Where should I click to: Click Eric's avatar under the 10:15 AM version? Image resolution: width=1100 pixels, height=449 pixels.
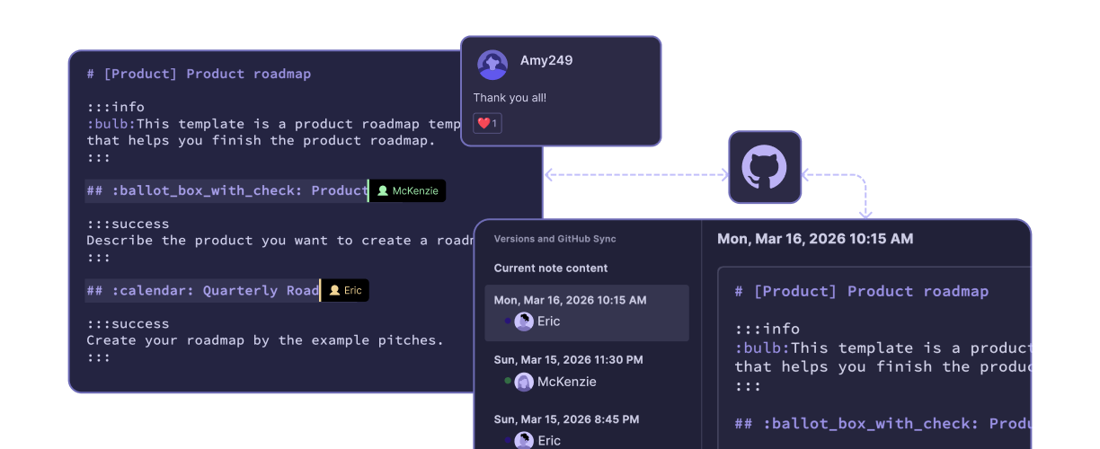pos(524,321)
